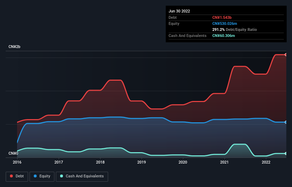Click the Jun 30 2022 tooltip date
The height and width of the screenshot is (187, 292).
(x=179, y=11)
